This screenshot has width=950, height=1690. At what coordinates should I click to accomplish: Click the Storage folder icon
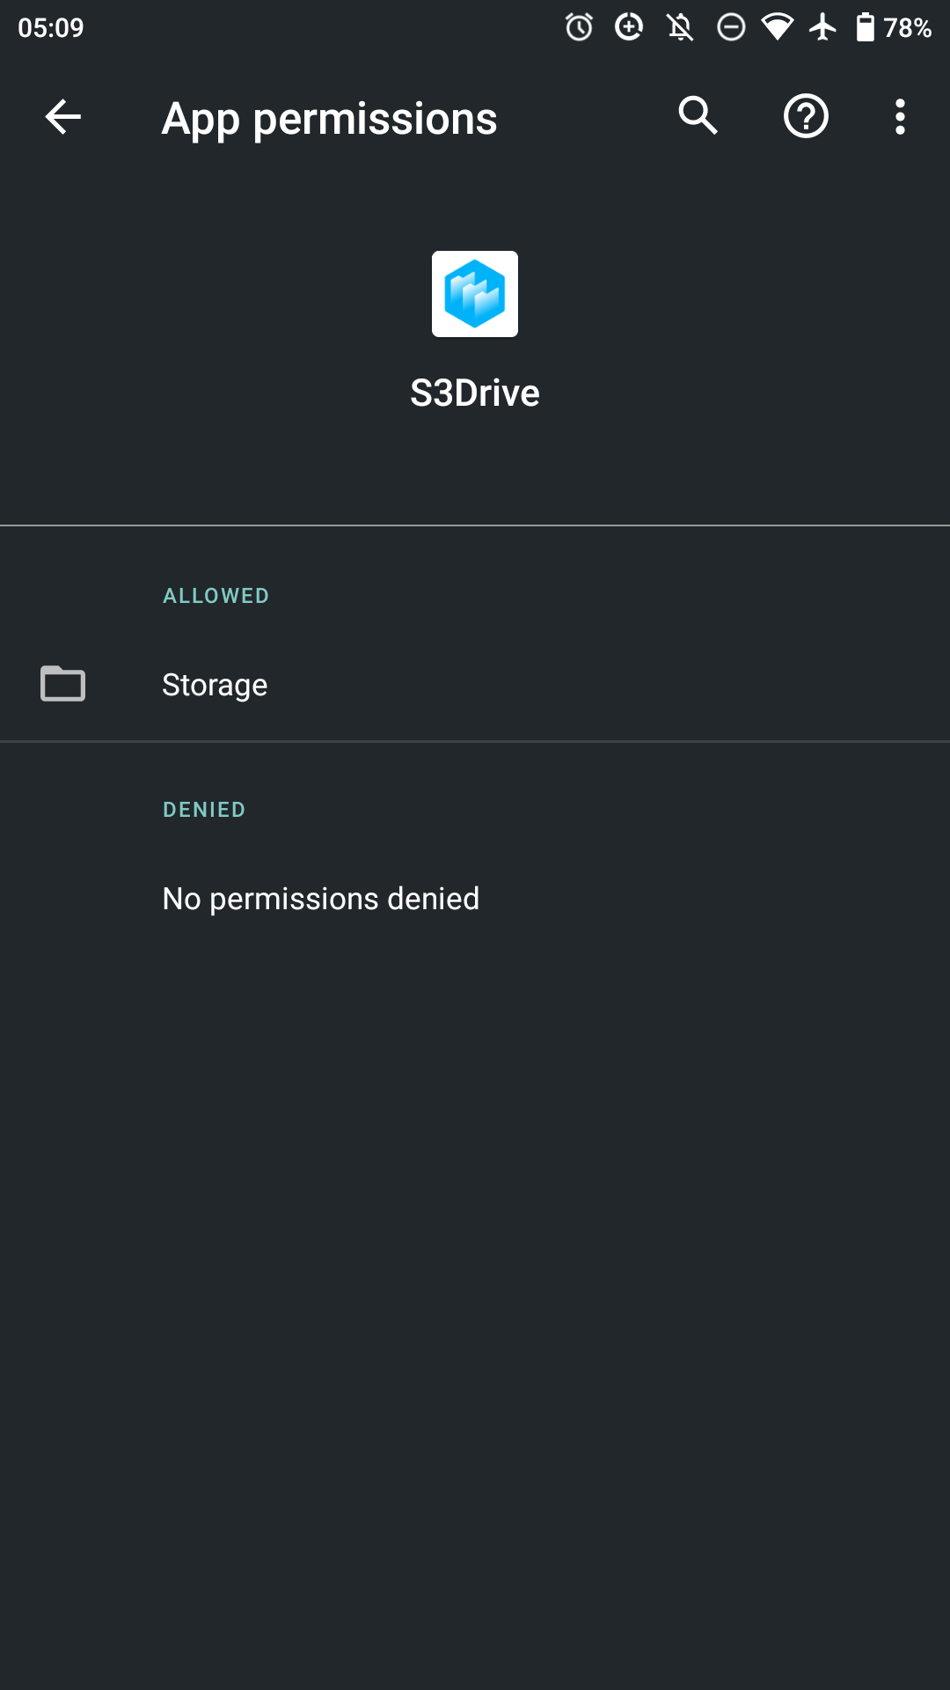point(63,684)
